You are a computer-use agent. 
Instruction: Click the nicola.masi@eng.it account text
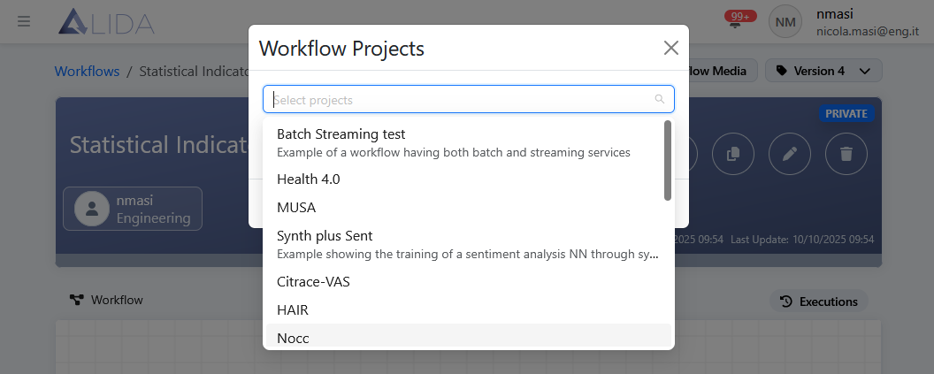(868, 32)
